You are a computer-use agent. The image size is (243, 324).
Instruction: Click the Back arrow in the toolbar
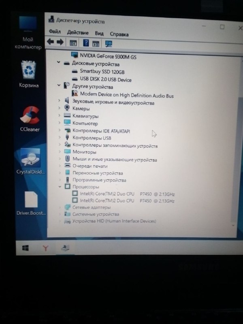(x=51, y=42)
